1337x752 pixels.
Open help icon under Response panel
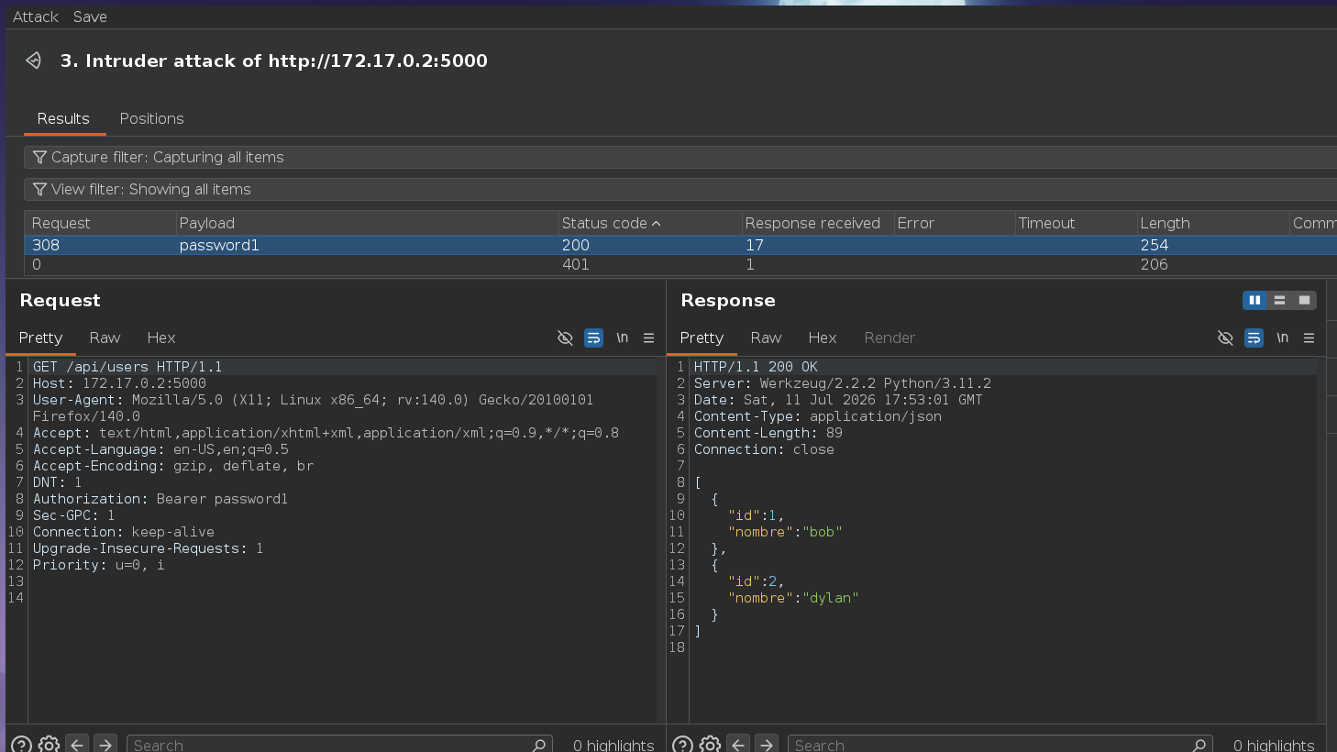682,745
